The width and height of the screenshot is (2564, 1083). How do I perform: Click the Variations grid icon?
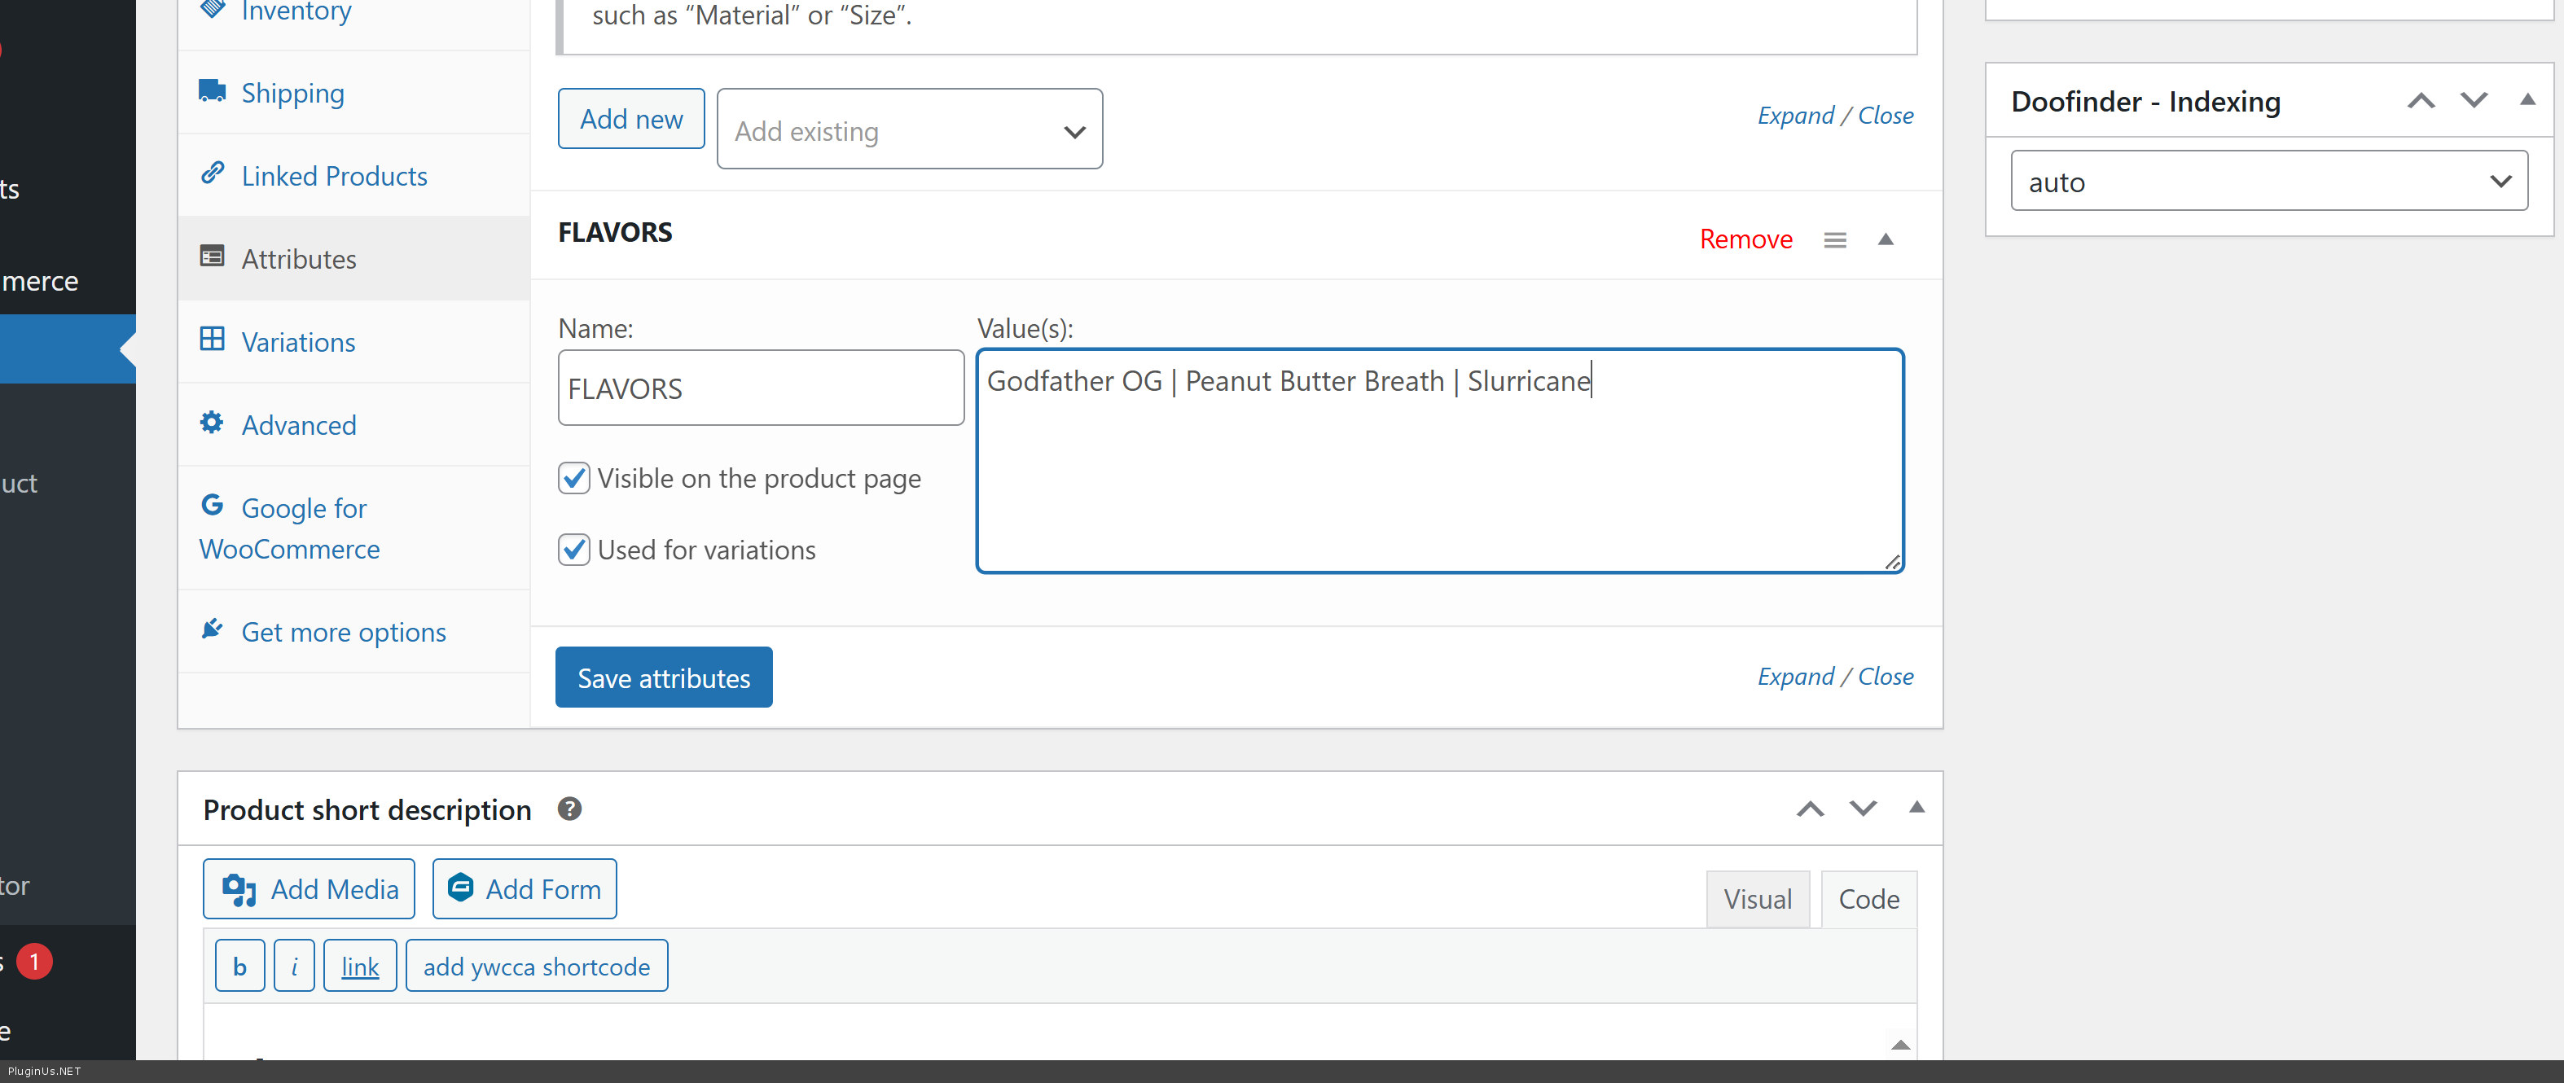(211, 340)
